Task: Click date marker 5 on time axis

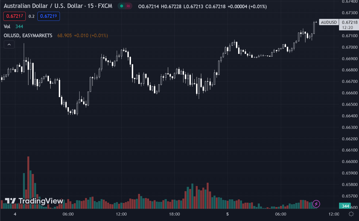Action: 227,214
